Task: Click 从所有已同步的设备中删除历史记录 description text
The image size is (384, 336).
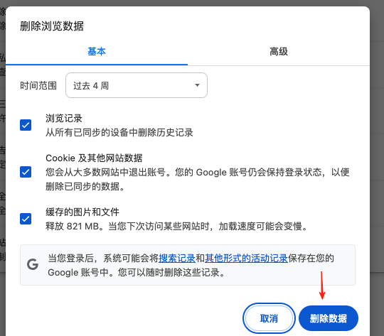Action: [x=119, y=132]
